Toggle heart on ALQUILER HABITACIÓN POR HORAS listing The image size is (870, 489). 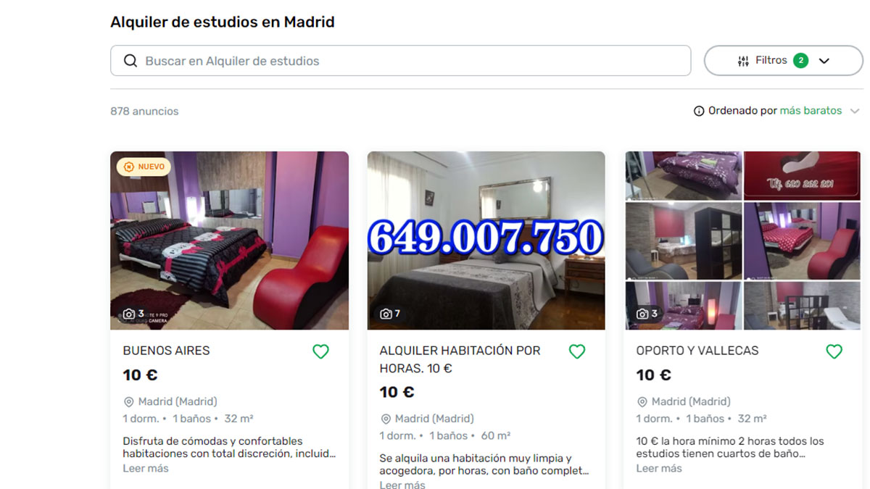click(577, 351)
